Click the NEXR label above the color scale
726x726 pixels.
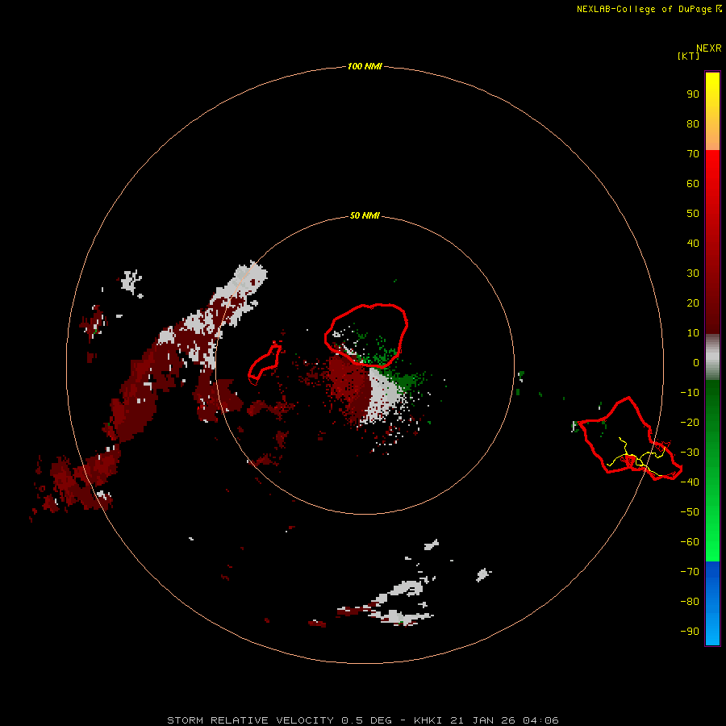pos(709,48)
